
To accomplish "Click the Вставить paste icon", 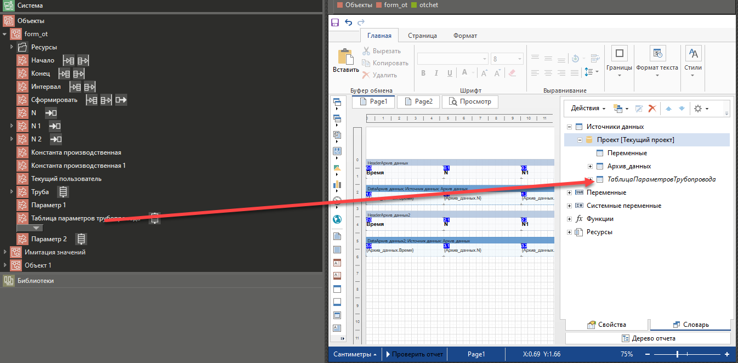I will (345, 60).
